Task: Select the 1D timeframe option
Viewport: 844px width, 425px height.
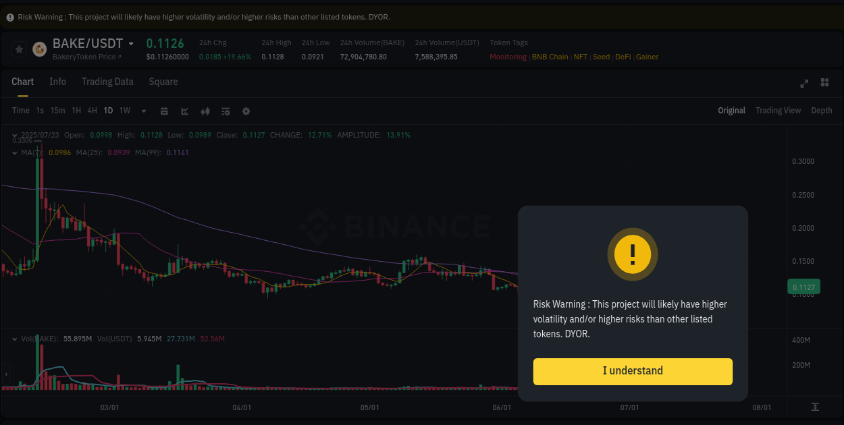Action: pyautogui.click(x=108, y=111)
